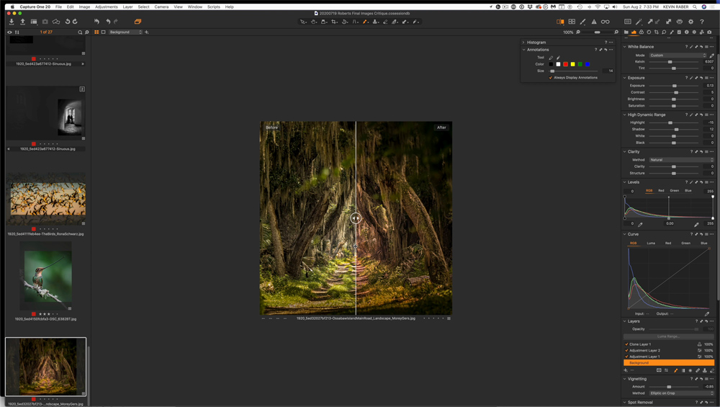Image resolution: width=720 pixels, height=407 pixels.
Task: Disable Always Display Annotations checkbox
Action: click(x=551, y=78)
